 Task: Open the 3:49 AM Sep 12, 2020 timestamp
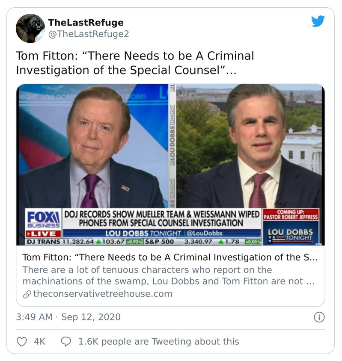click(68, 317)
